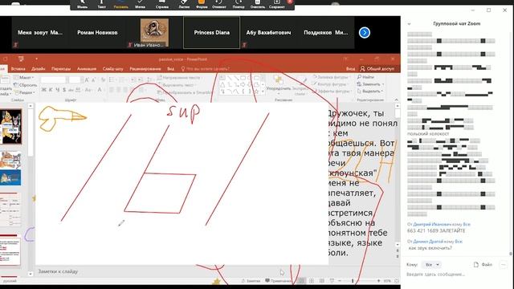
Task: Click the PowerPoint zoom slider handle
Action: coord(353,281)
